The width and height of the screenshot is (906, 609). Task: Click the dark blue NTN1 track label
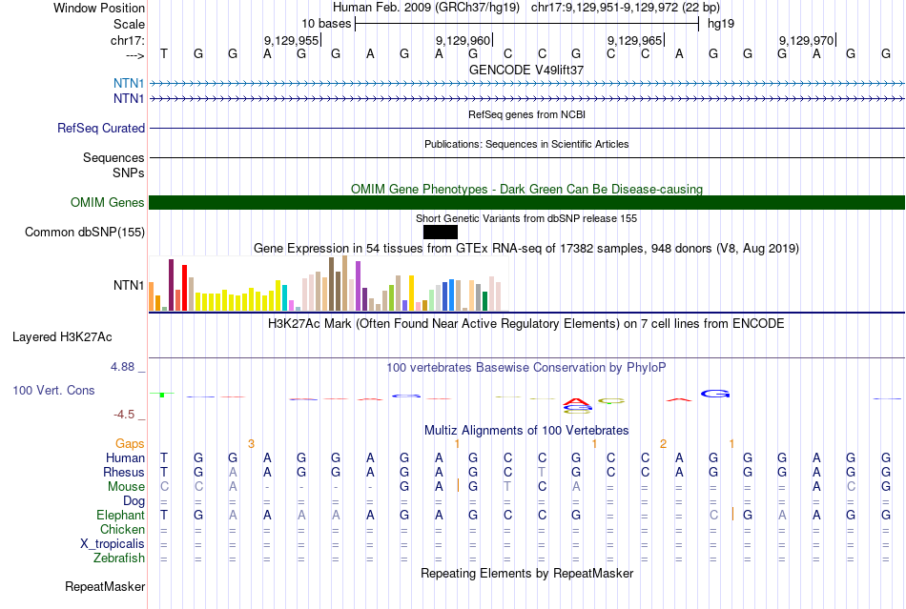click(x=129, y=99)
